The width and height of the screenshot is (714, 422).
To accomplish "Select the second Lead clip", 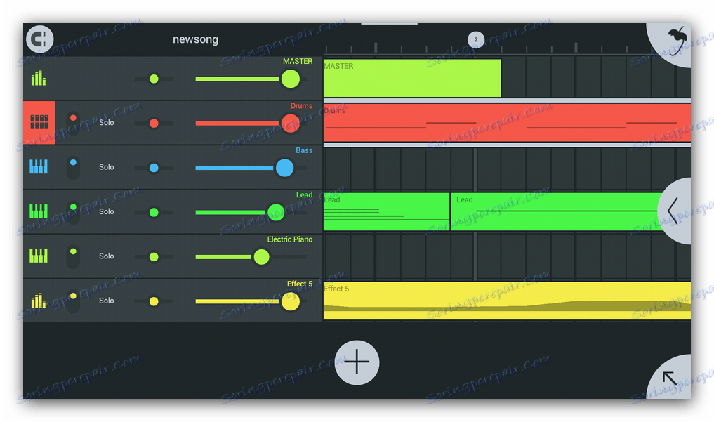I will click(555, 211).
